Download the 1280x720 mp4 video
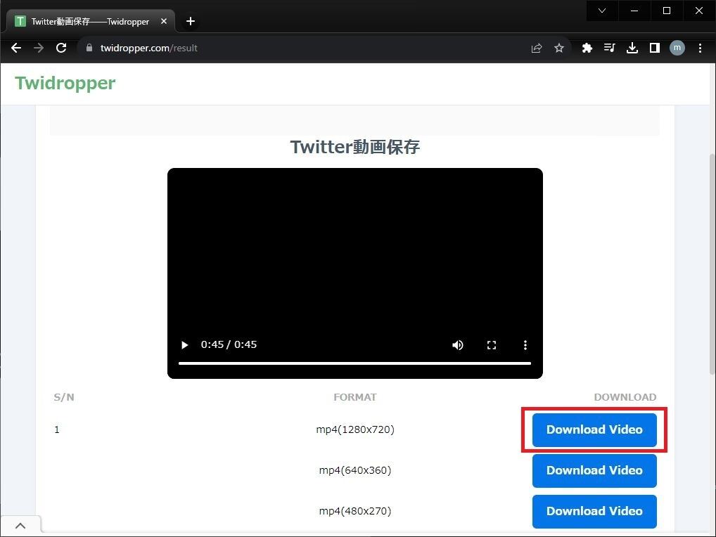Viewport: 716px width, 537px height. [594, 429]
